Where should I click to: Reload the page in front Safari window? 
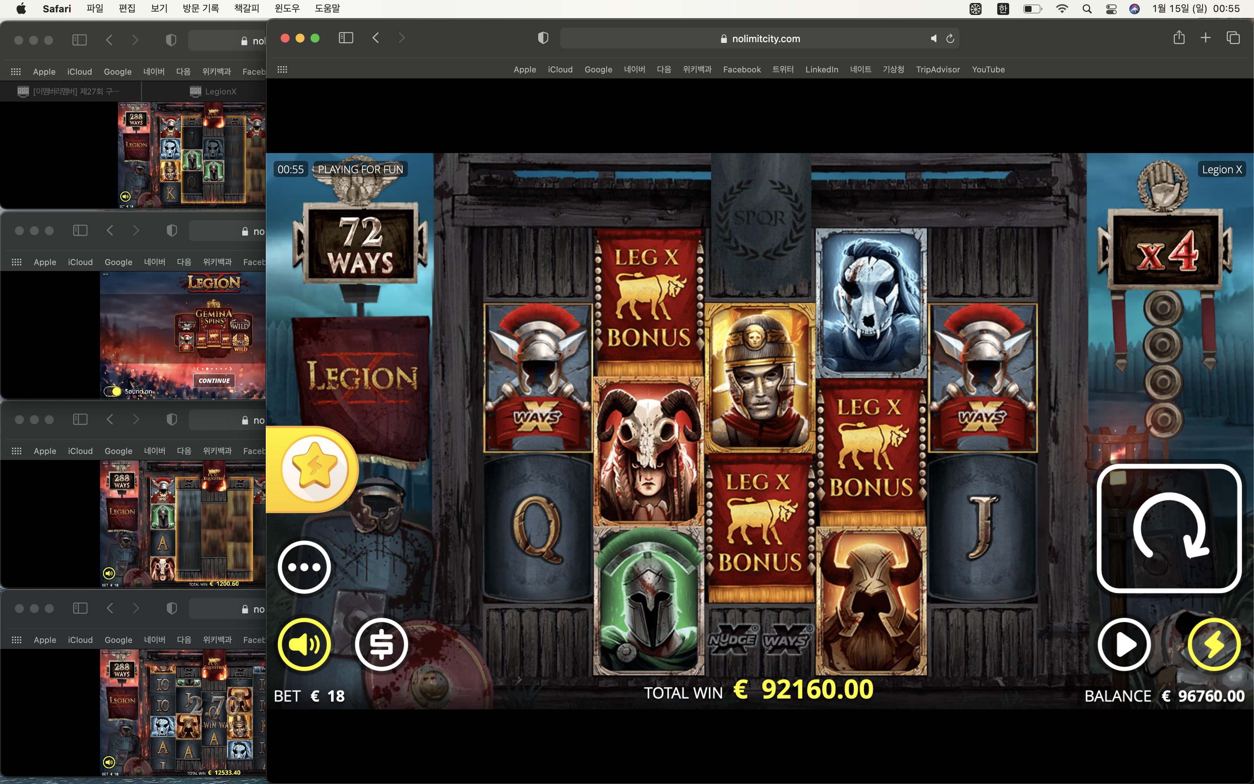coord(950,38)
